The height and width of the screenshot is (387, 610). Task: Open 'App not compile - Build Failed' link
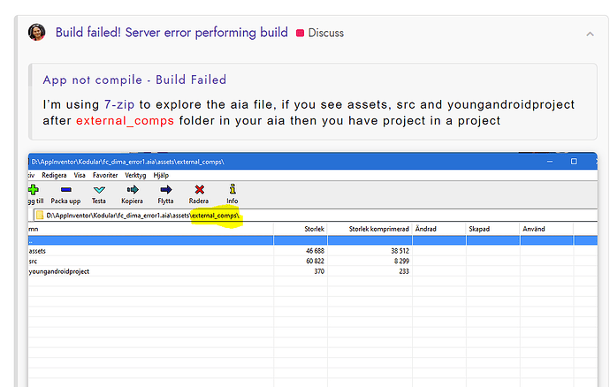tap(134, 80)
